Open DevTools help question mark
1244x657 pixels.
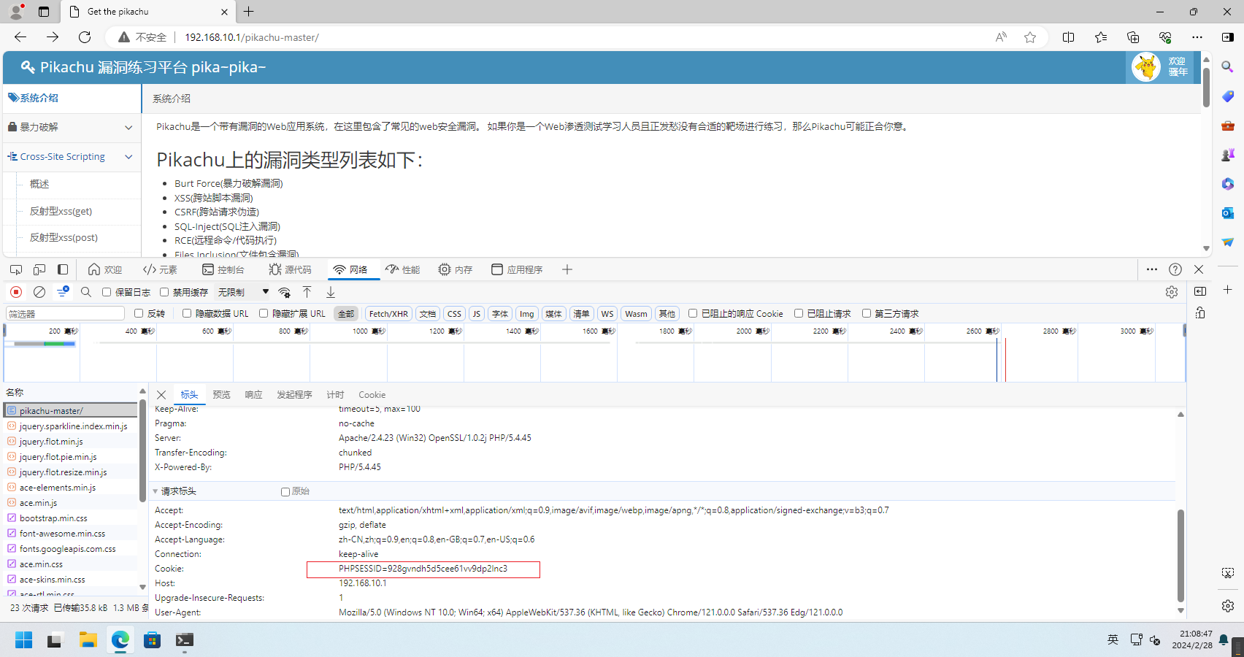[x=1175, y=269]
